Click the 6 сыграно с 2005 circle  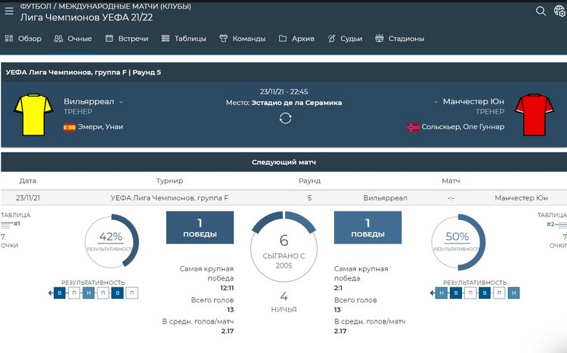pyautogui.click(x=283, y=248)
